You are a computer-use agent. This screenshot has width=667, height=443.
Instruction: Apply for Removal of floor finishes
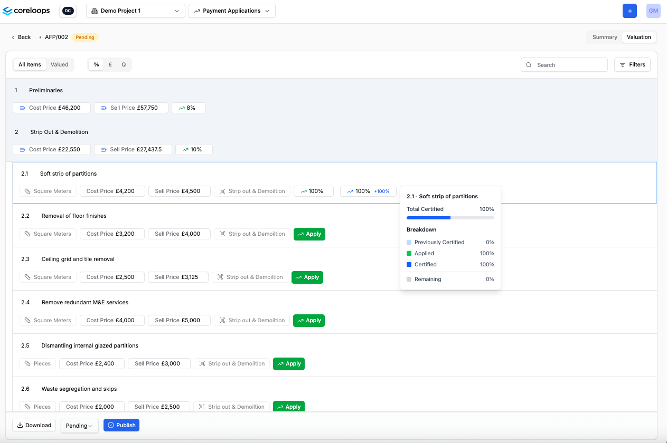tap(309, 234)
